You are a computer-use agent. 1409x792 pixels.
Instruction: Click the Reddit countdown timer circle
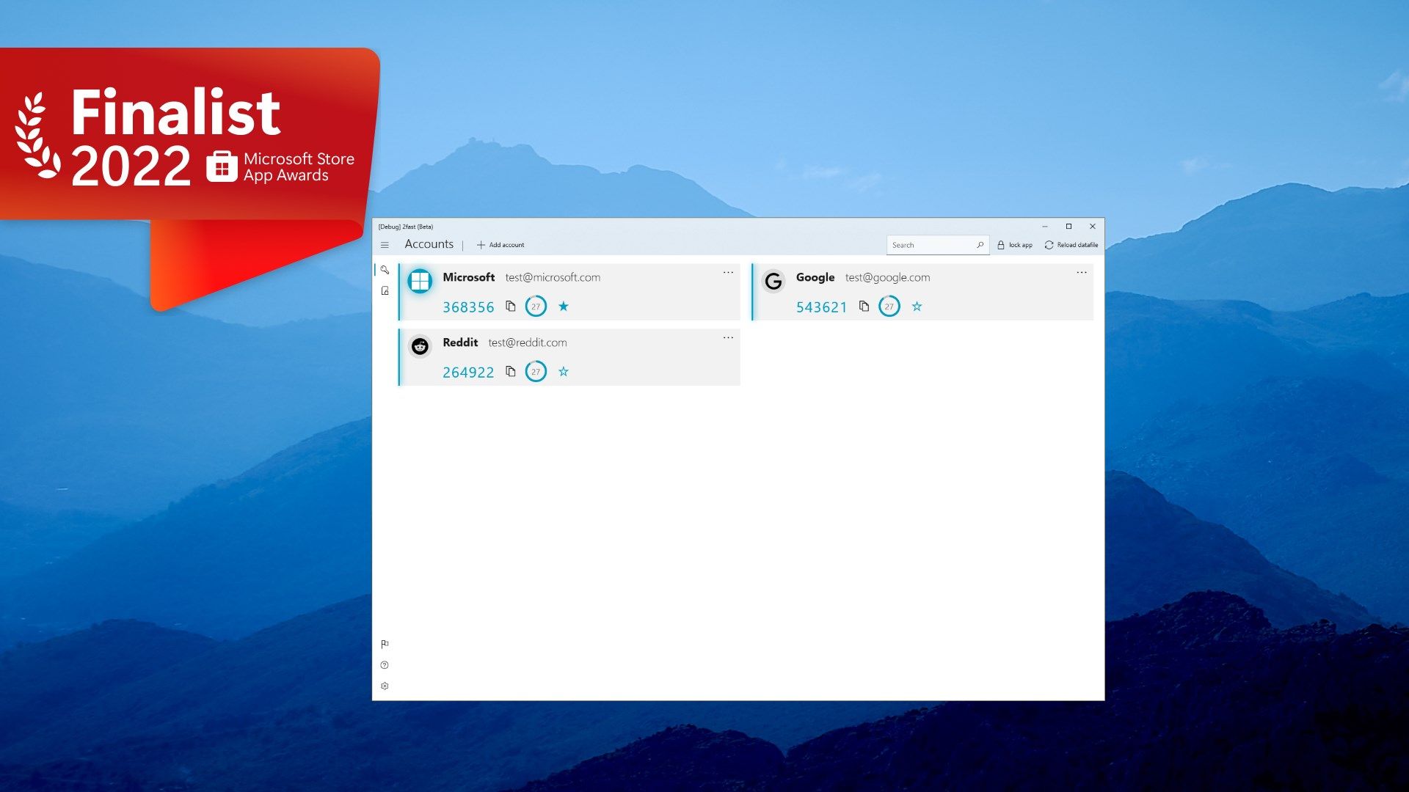tap(536, 372)
